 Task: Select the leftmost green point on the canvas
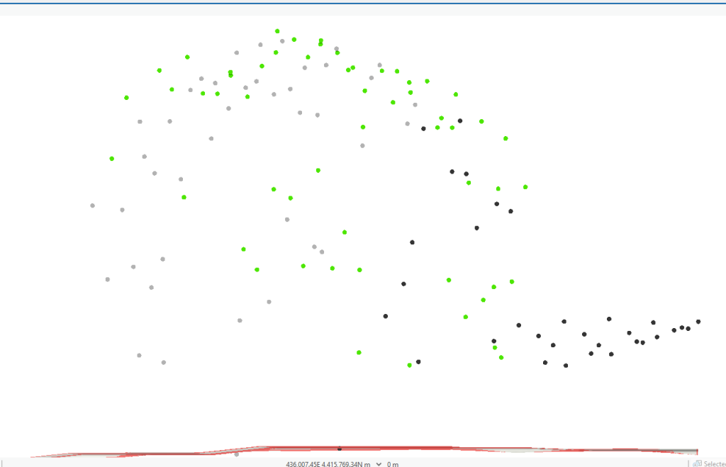[111, 157]
